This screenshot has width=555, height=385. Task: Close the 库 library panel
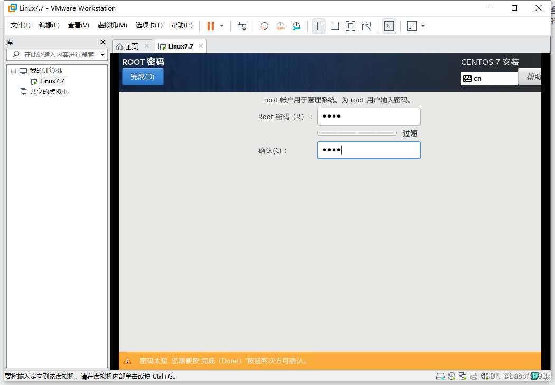tap(103, 42)
